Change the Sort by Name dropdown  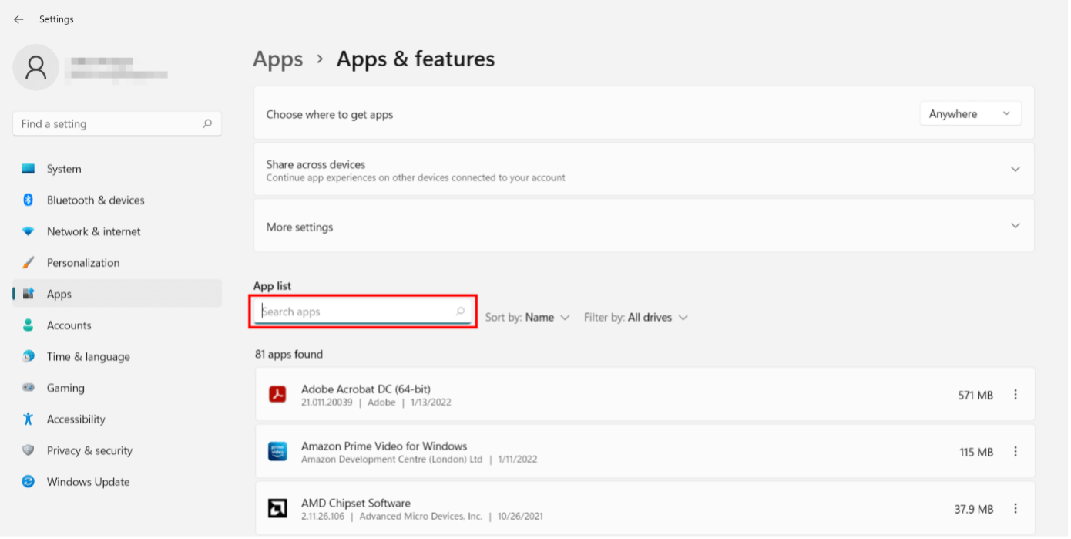point(528,318)
